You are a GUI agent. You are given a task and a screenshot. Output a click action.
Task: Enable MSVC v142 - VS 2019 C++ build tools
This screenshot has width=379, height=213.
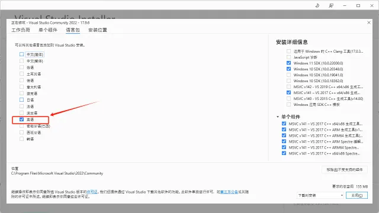pyautogui.click(x=288, y=87)
